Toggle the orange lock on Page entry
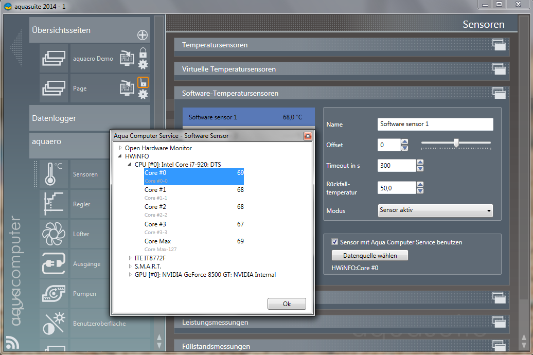The width and height of the screenshot is (533, 355). click(143, 82)
